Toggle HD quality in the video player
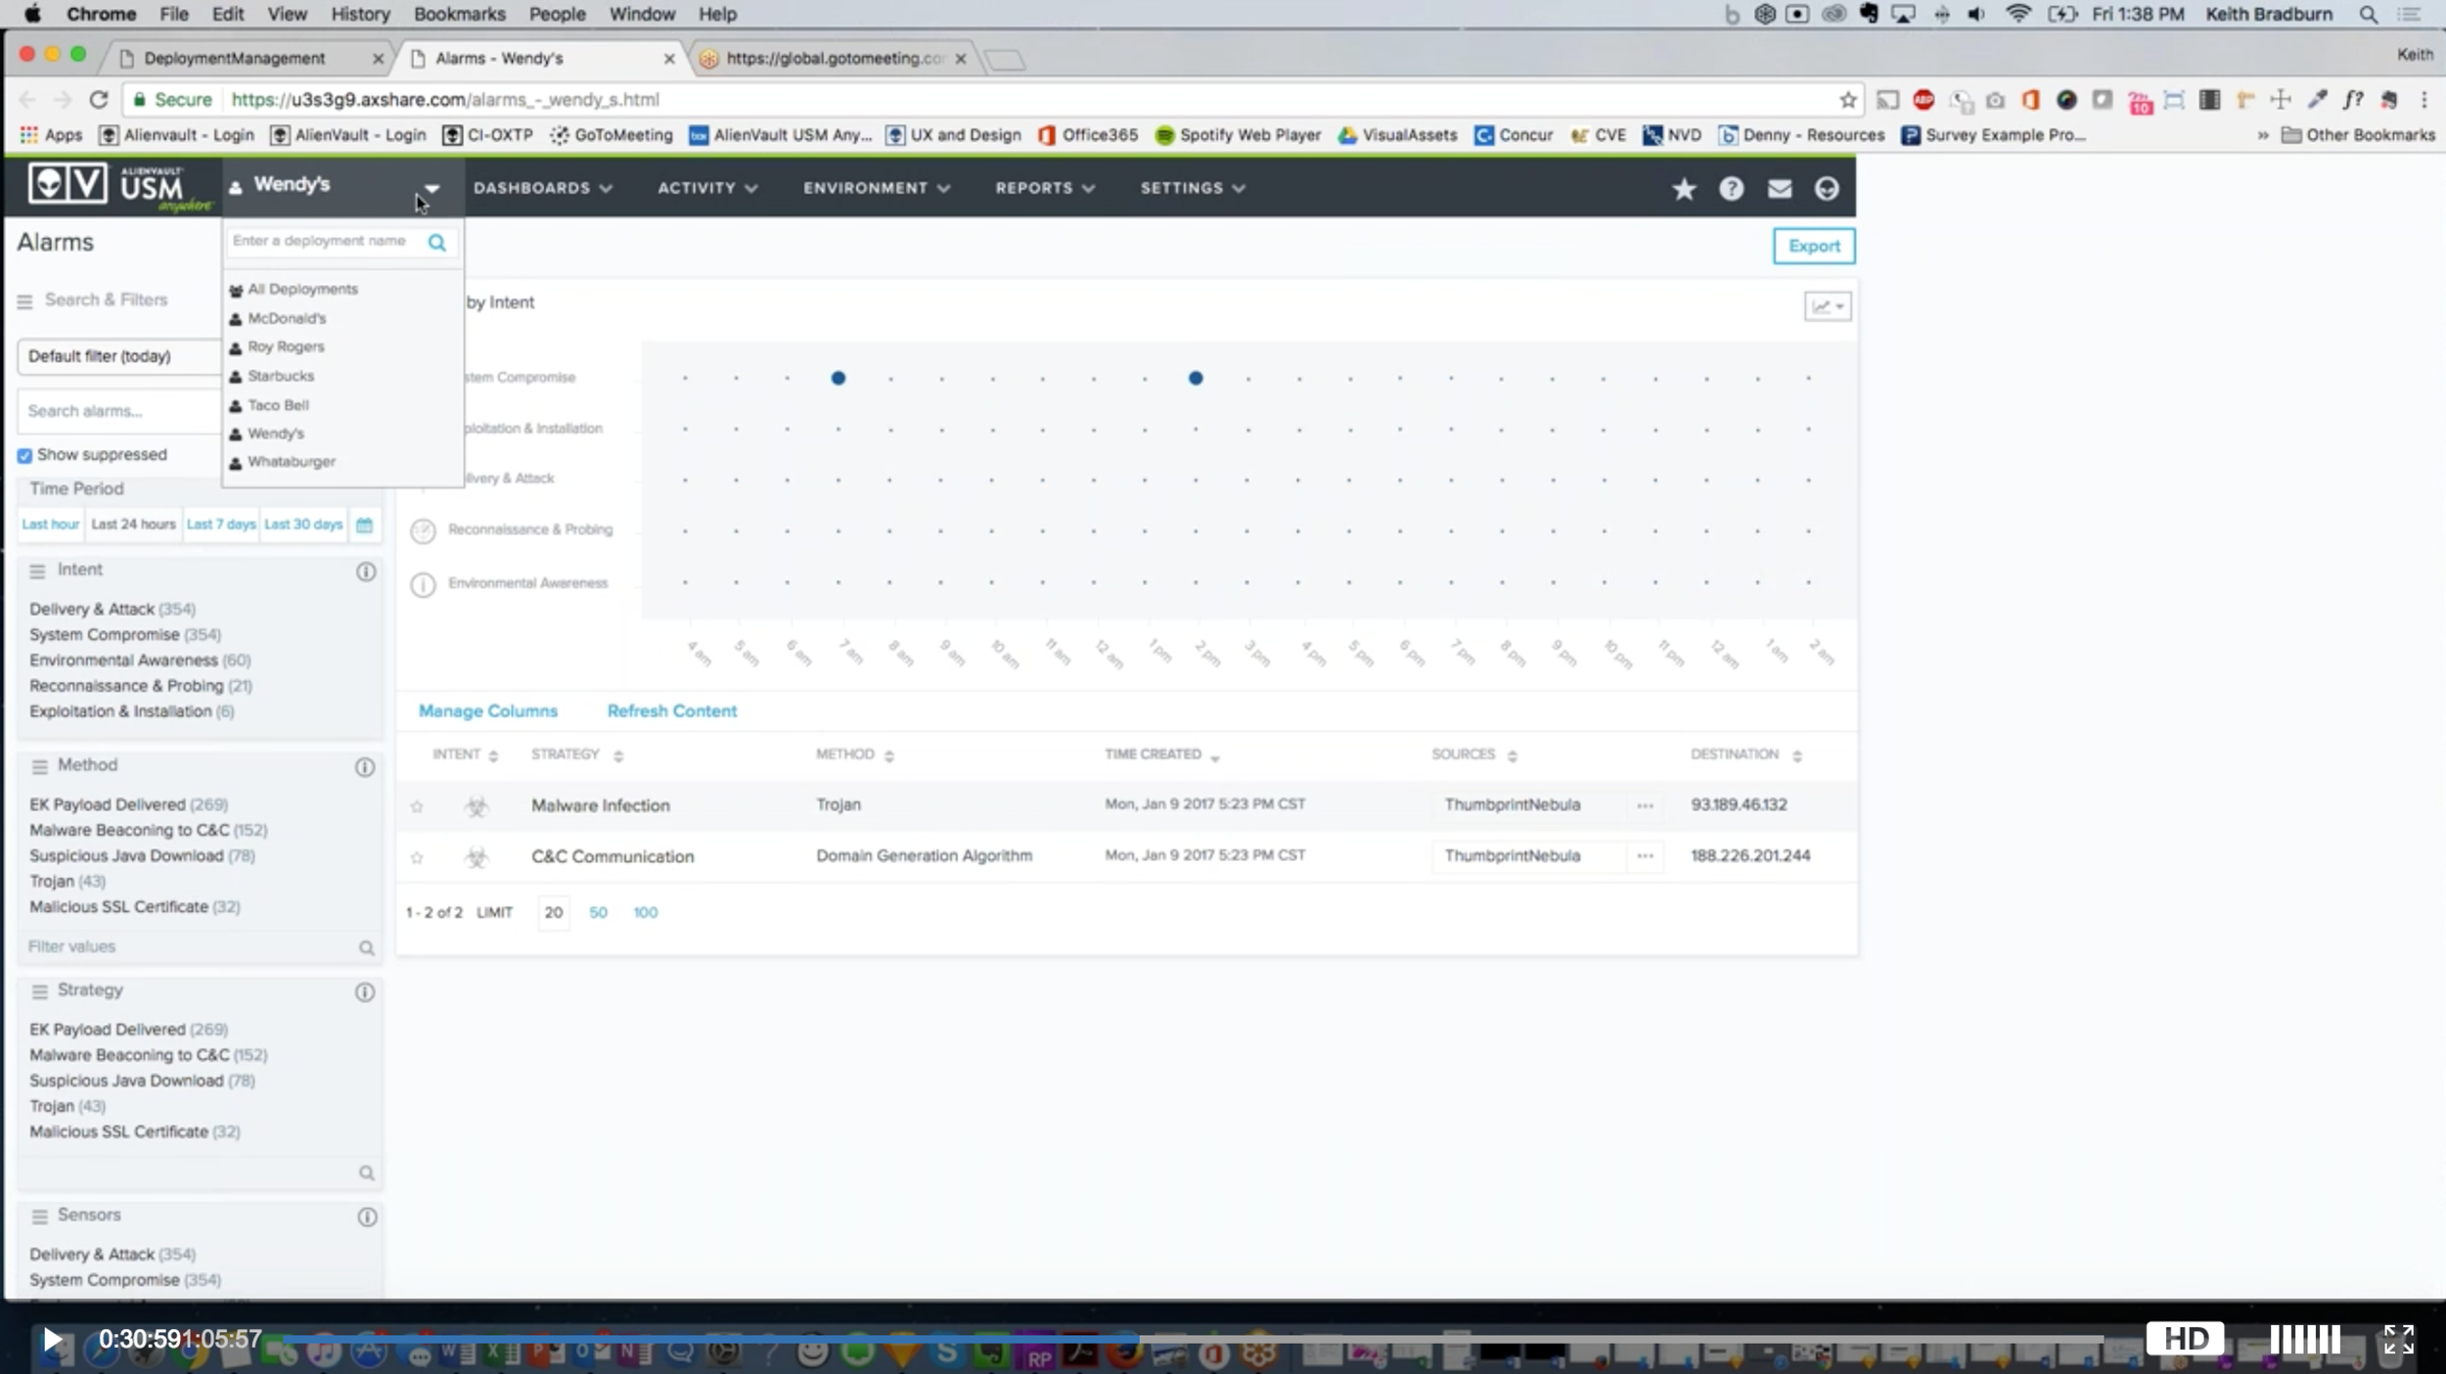The image size is (2446, 1374). click(2188, 1338)
